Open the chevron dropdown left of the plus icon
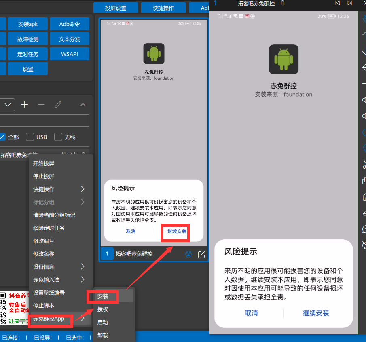 tap(7, 104)
